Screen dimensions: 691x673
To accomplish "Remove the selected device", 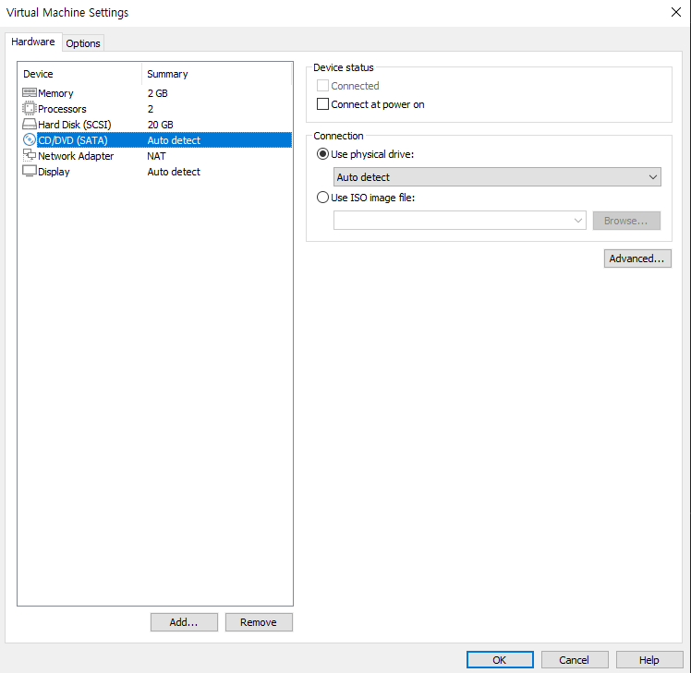I will 259,622.
